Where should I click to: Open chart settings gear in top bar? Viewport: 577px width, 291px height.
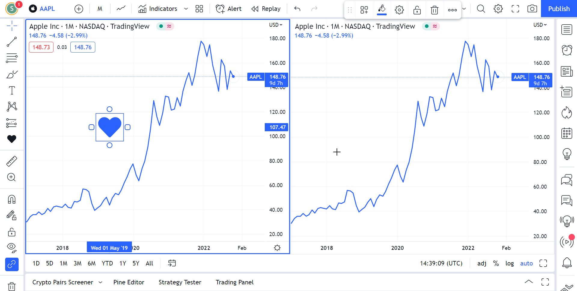tap(498, 9)
